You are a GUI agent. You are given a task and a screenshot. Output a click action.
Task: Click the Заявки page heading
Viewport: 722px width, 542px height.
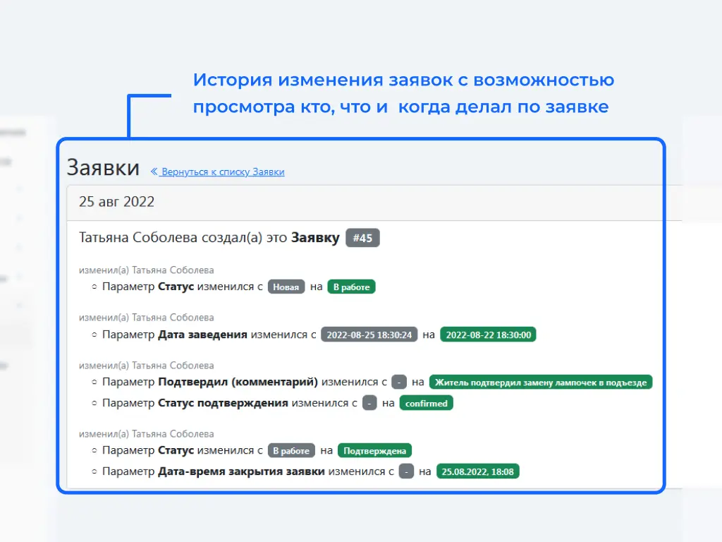pos(103,168)
